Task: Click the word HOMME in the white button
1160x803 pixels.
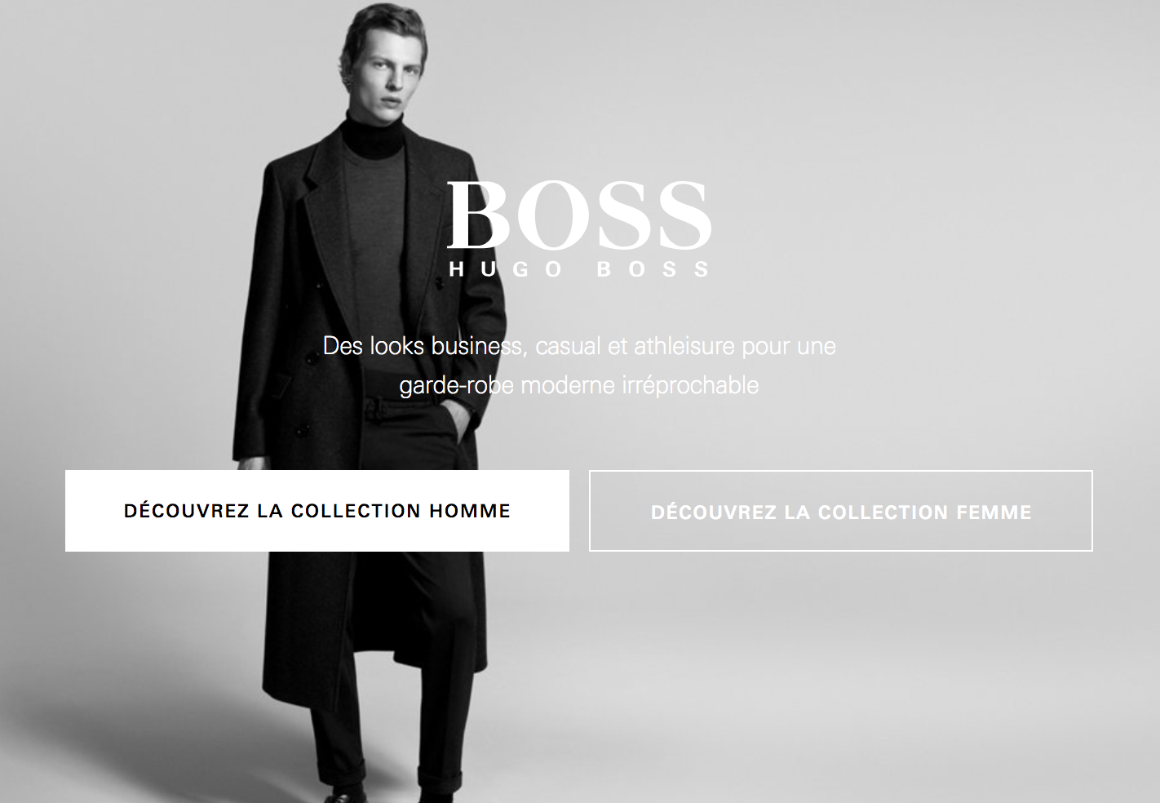Action: point(470,511)
